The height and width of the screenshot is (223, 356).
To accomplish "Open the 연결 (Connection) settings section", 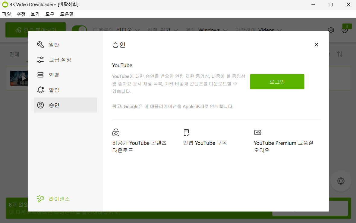I will [x=65, y=75].
